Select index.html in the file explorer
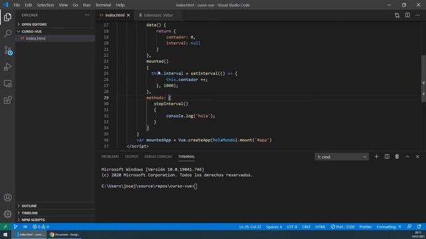Viewport: 426px width, 239px height. click(x=55, y=39)
